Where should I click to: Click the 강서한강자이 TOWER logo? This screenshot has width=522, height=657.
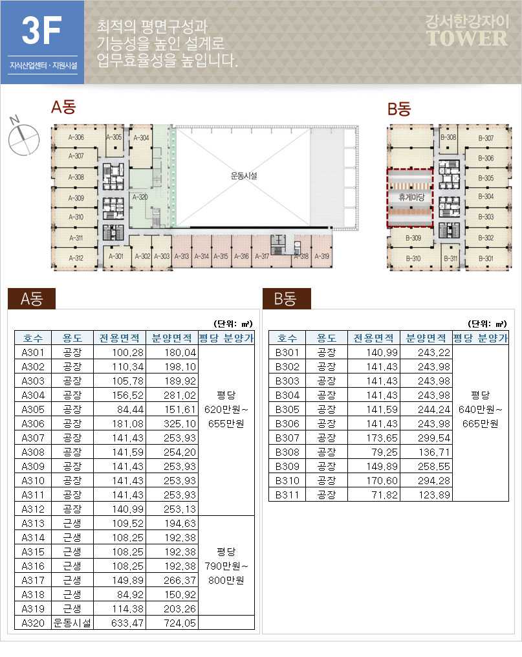(x=467, y=32)
